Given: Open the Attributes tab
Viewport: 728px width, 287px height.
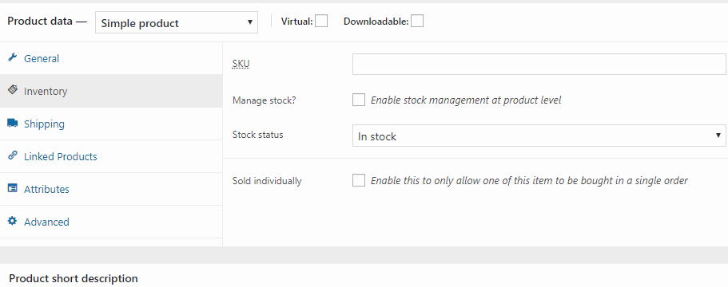Looking at the screenshot, I should pos(111,189).
